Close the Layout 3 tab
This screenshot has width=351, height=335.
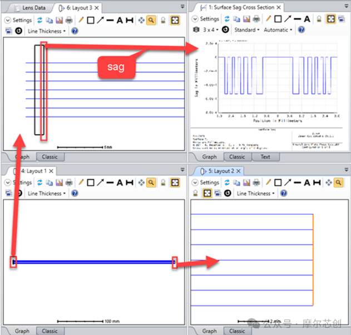(96, 8)
